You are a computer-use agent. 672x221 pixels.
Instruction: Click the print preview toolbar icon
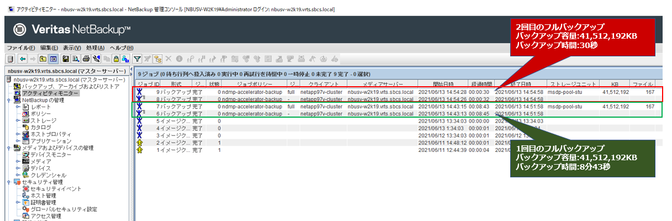coord(76,59)
